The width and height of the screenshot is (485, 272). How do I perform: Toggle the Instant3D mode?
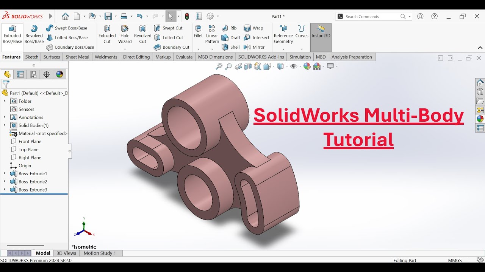tap(321, 37)
